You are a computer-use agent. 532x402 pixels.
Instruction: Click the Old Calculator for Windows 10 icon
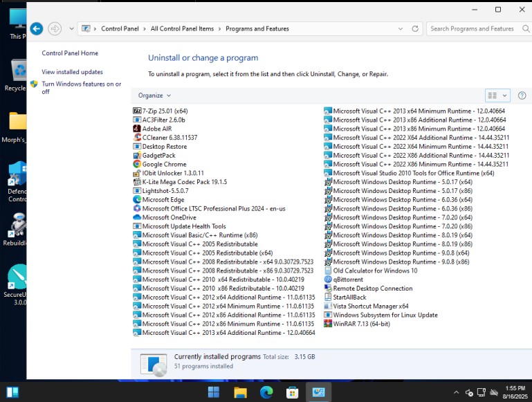point(328,271)
